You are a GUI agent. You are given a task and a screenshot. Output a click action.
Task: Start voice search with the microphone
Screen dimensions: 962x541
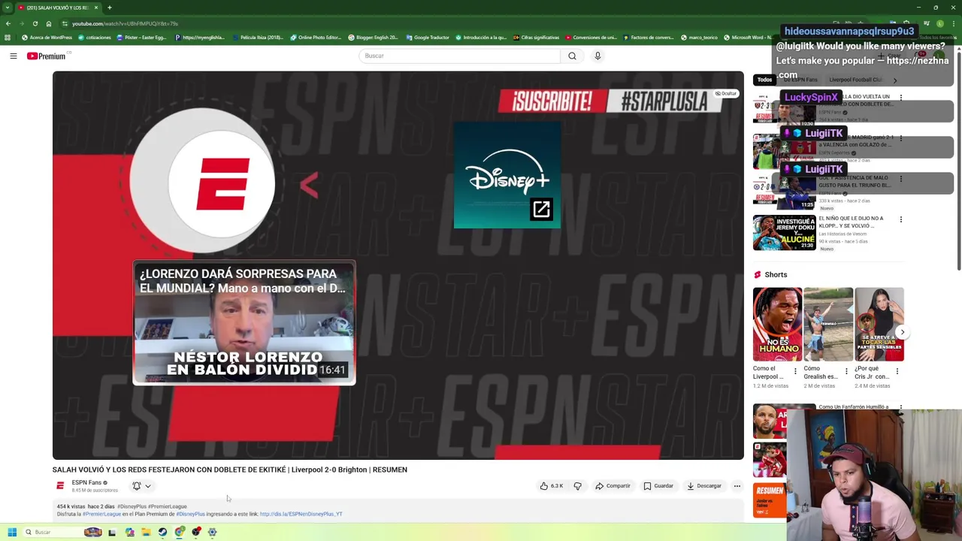pos(597,56)
